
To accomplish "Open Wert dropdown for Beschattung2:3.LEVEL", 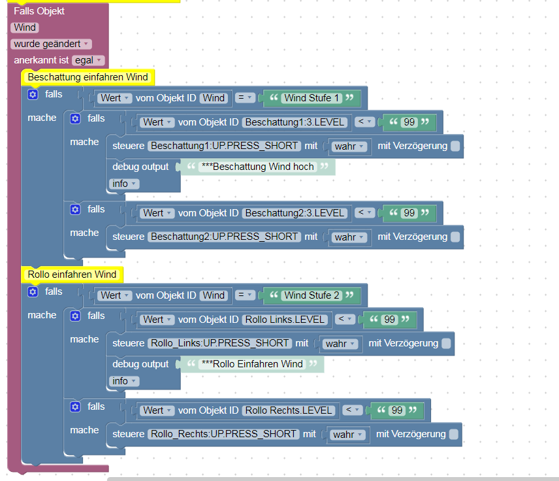I will click(x=157, y=214).
